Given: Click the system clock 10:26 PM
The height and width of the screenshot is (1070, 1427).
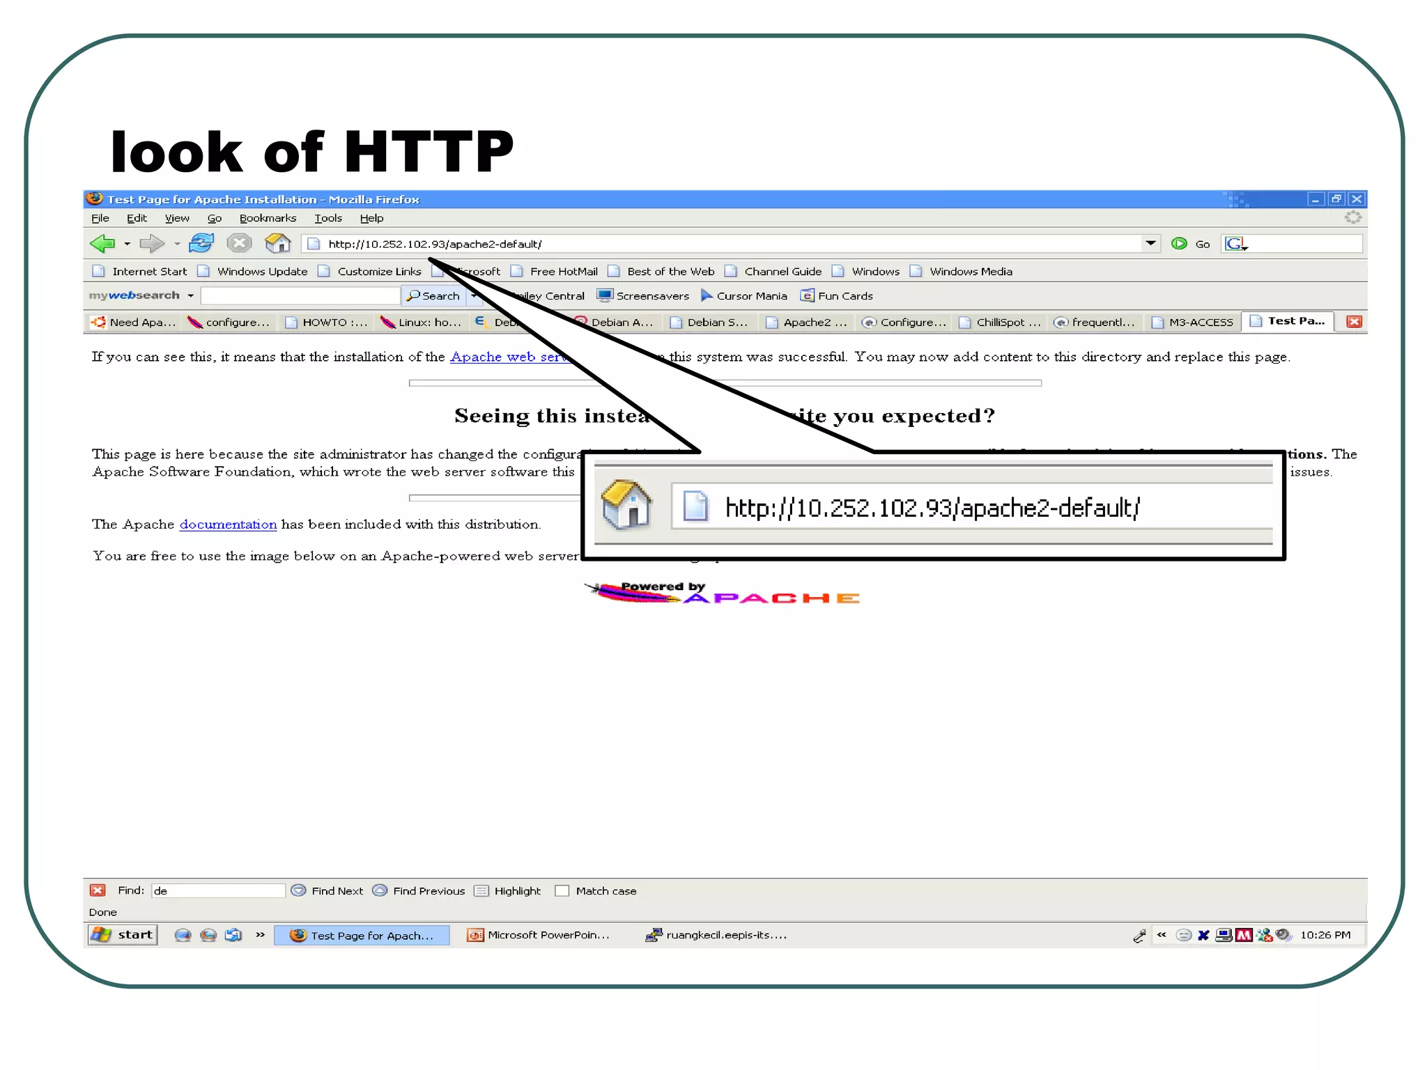Looking at the screenshot, I should (x=1325, y=936).
